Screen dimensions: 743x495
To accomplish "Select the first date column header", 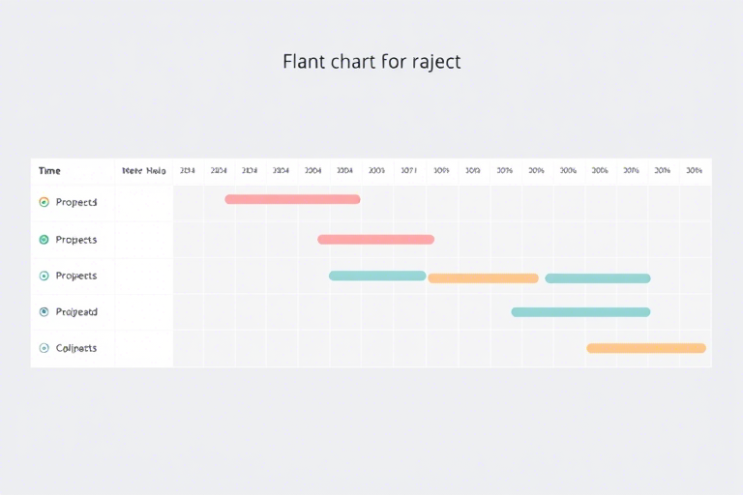I will [x=188, y=170].
